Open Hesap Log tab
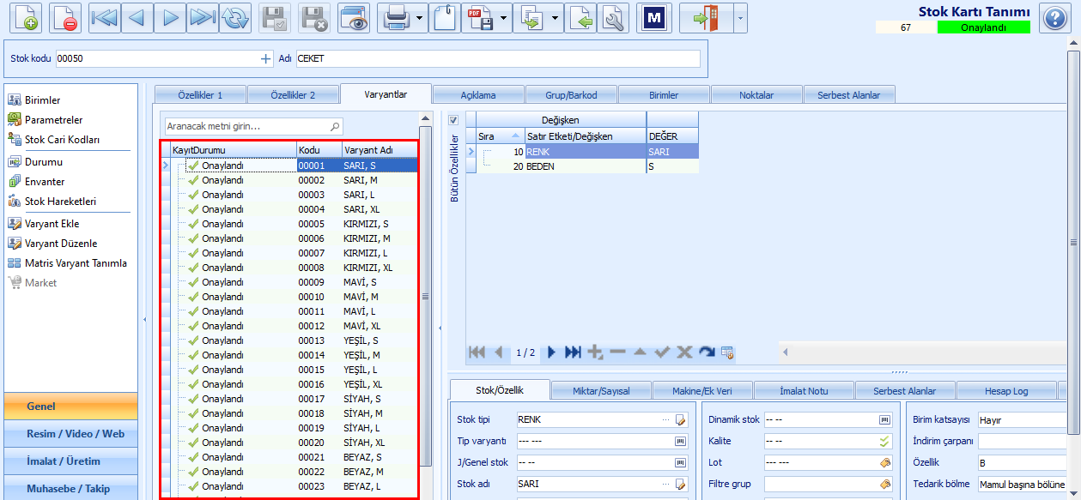Viewport: 1081px width, 500px height. click(1006, 391)
